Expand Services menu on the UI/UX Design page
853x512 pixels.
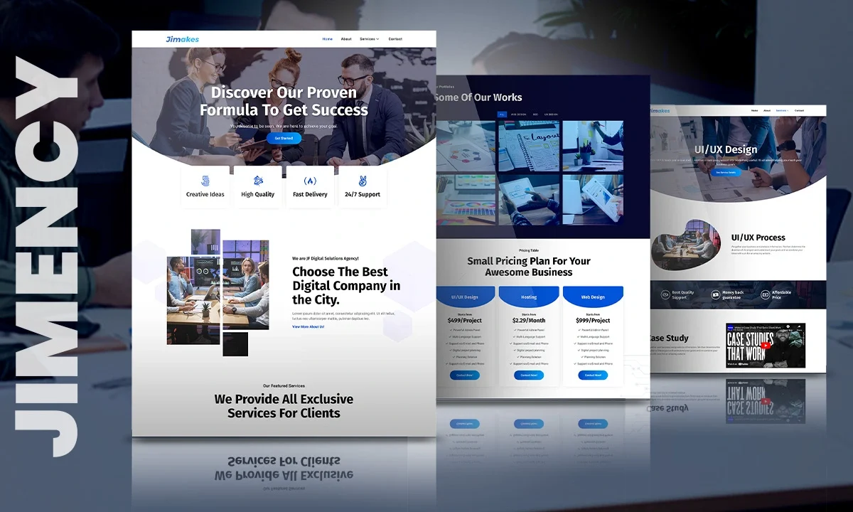[x=783, y=110]
